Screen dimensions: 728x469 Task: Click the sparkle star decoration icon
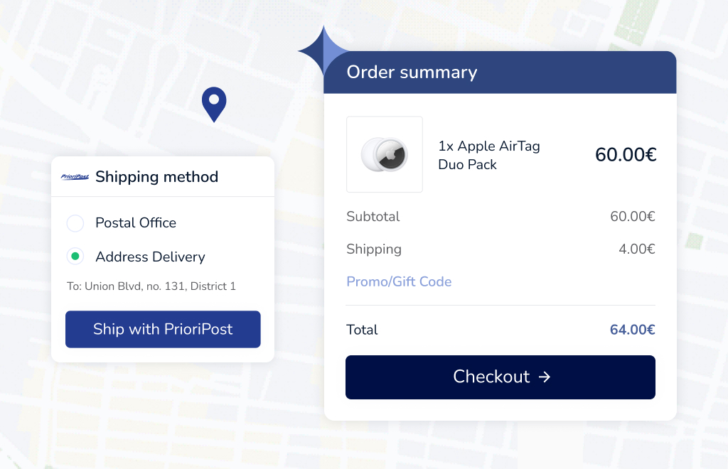coord(322,51)
